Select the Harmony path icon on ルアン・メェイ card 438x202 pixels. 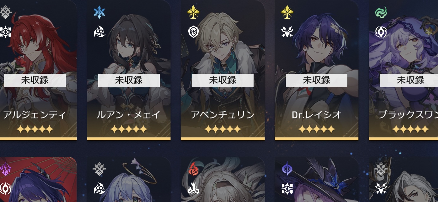[x=99, y=32]
